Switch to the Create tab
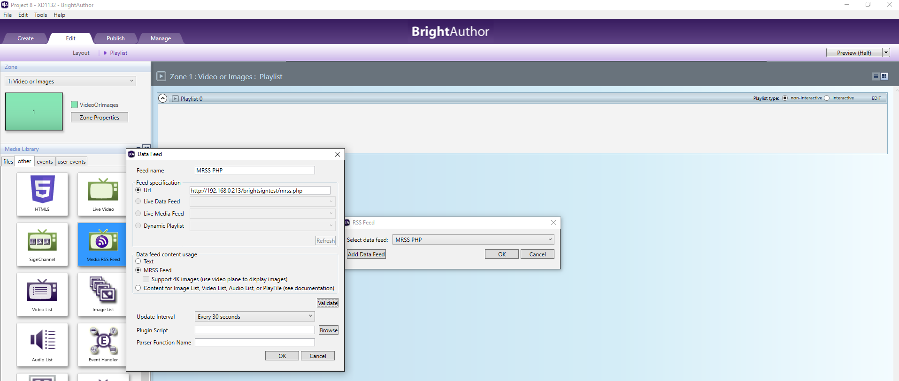 [25, 38]
